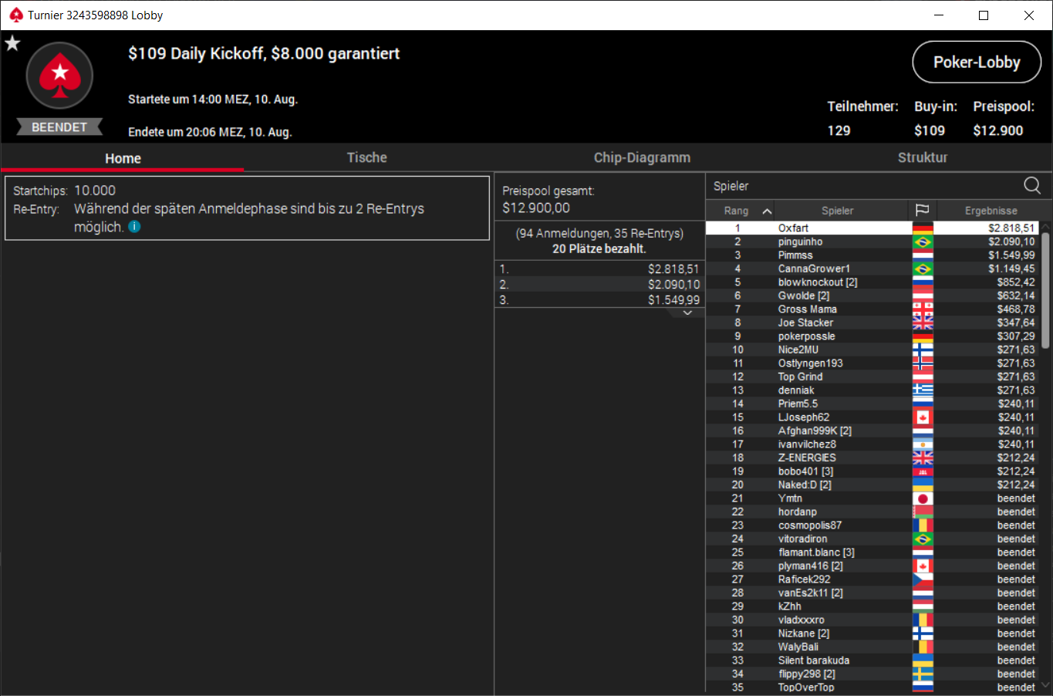Open the Chip-Diagramm tab
The image size is (1053, 696).
642,157
